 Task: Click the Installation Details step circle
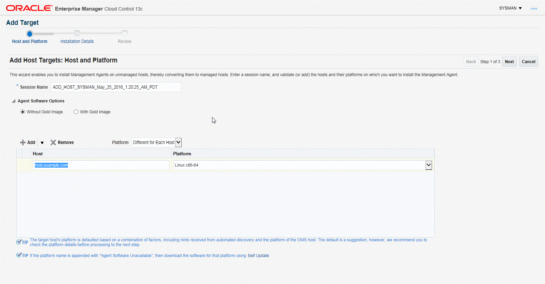(77, 33)
